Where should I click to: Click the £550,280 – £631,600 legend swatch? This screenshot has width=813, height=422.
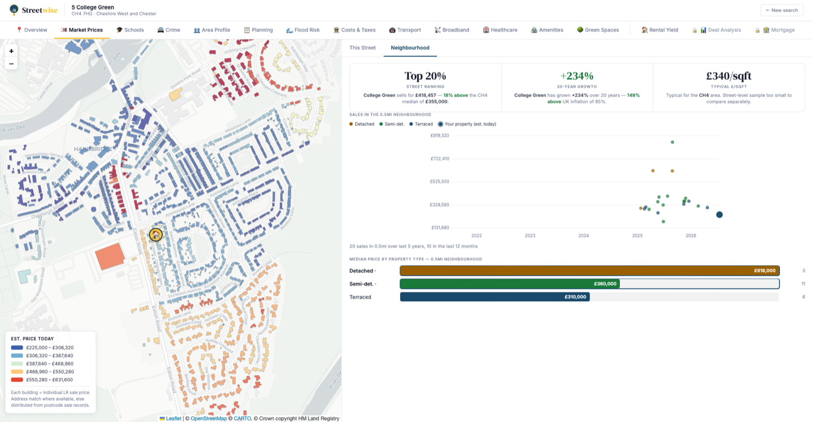[x=17, y=380]
